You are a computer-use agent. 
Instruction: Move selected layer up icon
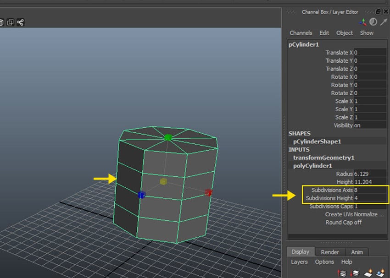(x=342, y=273)
